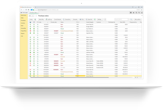Screen dimensions: 163x111
Task: Click the first icon column header in the table
Action: tap(30, 22)
